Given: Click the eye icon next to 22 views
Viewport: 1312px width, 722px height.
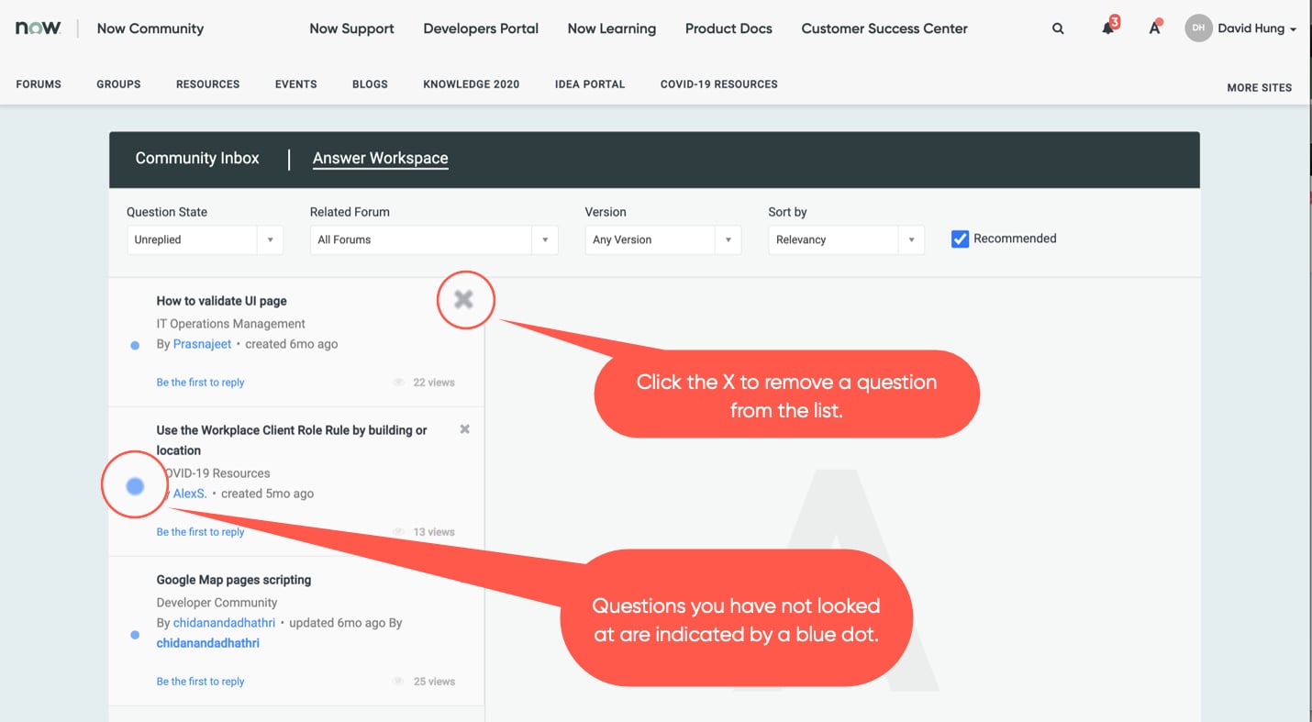Looking at the screenshot, I should [398, 383].
